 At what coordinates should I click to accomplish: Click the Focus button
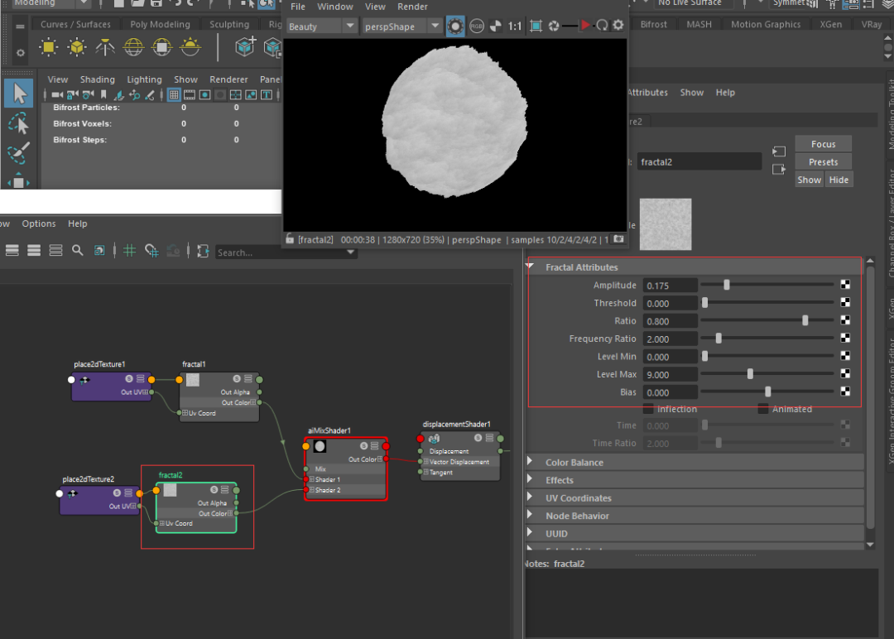pos(823,144)
